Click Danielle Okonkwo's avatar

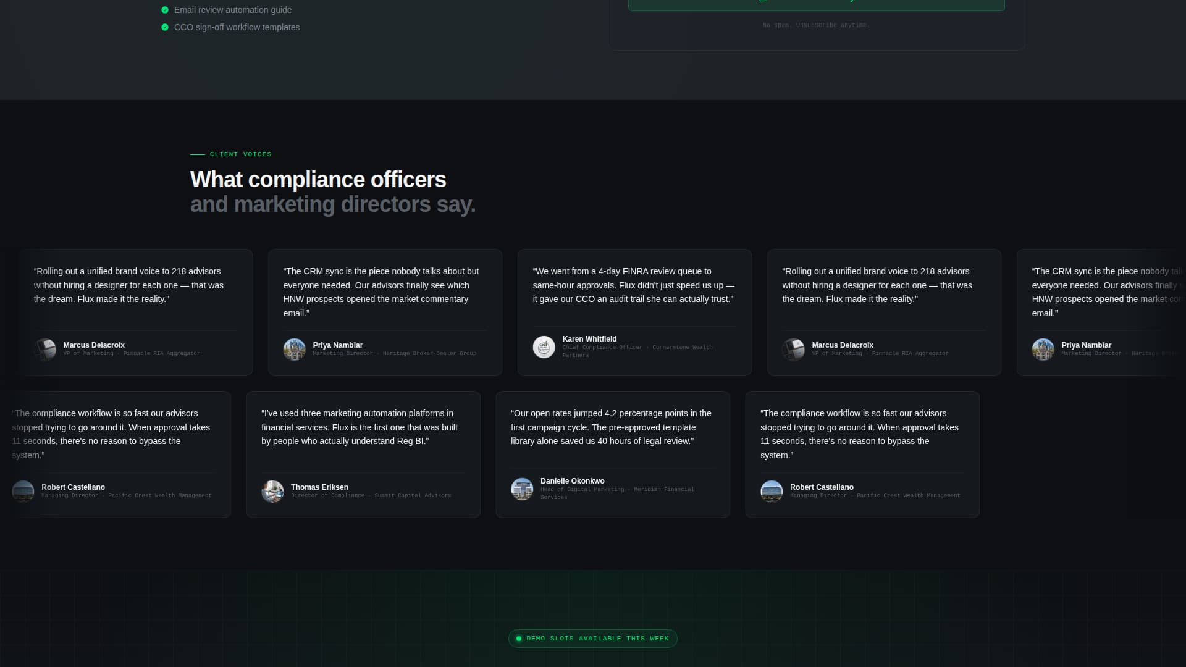tap(522, 489)
